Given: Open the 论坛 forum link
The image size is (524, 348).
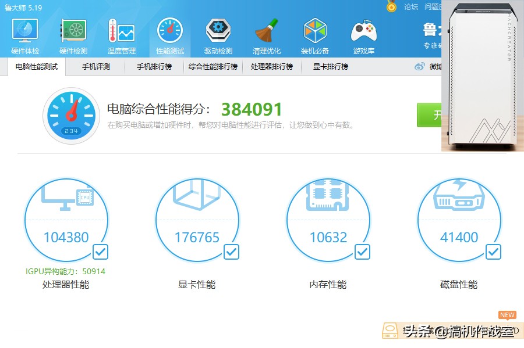Looking at the screenshot, I should click(410, 7).
